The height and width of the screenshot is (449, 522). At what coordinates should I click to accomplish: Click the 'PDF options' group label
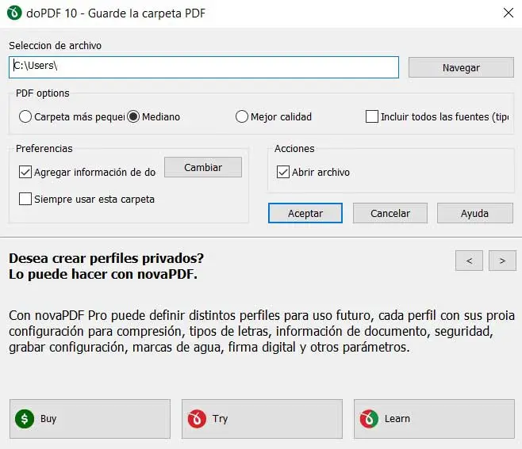(x=43, y=93)
